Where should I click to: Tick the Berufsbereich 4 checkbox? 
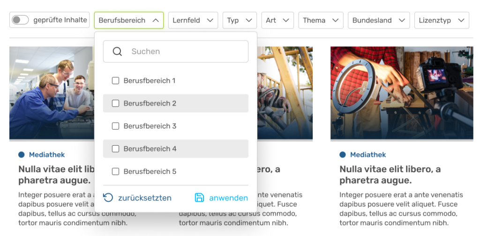pyautogui.click(x=115, y=149)
